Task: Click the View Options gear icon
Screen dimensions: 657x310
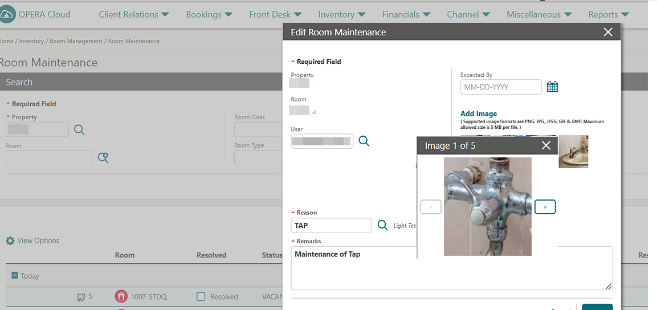Action: [x=10, y=241]
